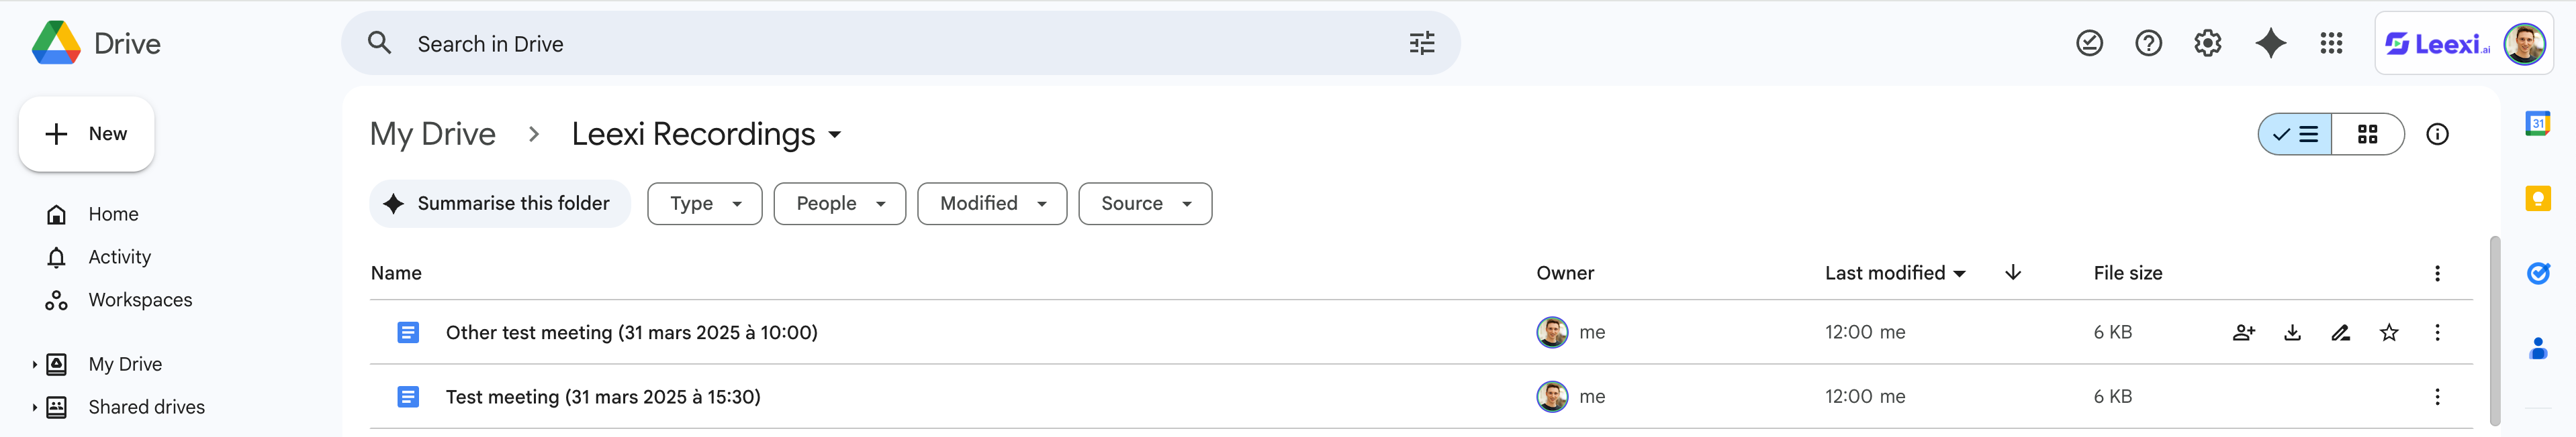Open Google Keep in side panel
Viewport: 2576px width, 437px height.
pyautogui.click(x=2537, y=198)
